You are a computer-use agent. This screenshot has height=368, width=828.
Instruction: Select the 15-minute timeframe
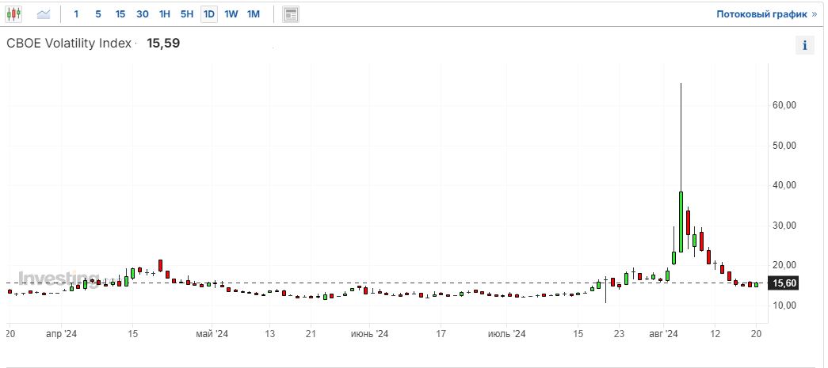[120, 14]
